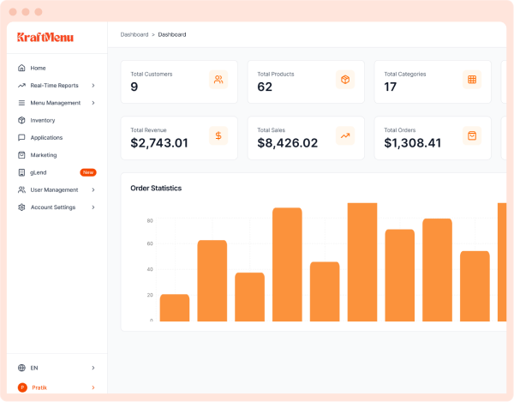Click the second chart bar near 60
The height and width of the screenshot is (402, 514).
coord(212,280)
